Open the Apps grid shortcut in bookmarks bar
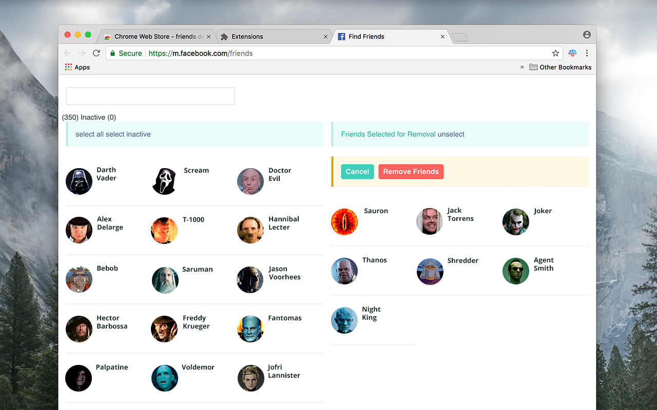Image resolution: width=657 pixels, height=410 pixels. point(78,67)
